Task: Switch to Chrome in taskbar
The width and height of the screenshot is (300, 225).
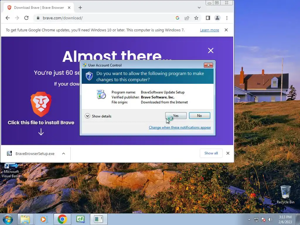Action: tap(62, 219)
